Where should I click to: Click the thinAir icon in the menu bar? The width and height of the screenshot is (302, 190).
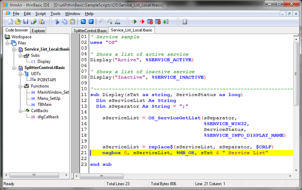(x=8, y=13)
